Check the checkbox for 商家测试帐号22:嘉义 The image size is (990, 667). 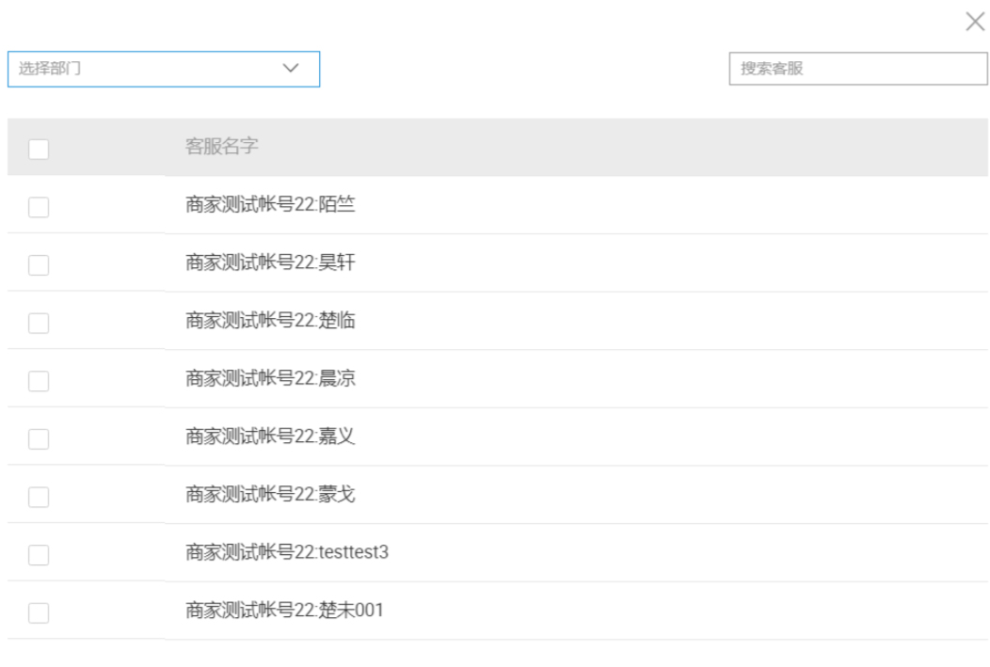pos(39,437)
